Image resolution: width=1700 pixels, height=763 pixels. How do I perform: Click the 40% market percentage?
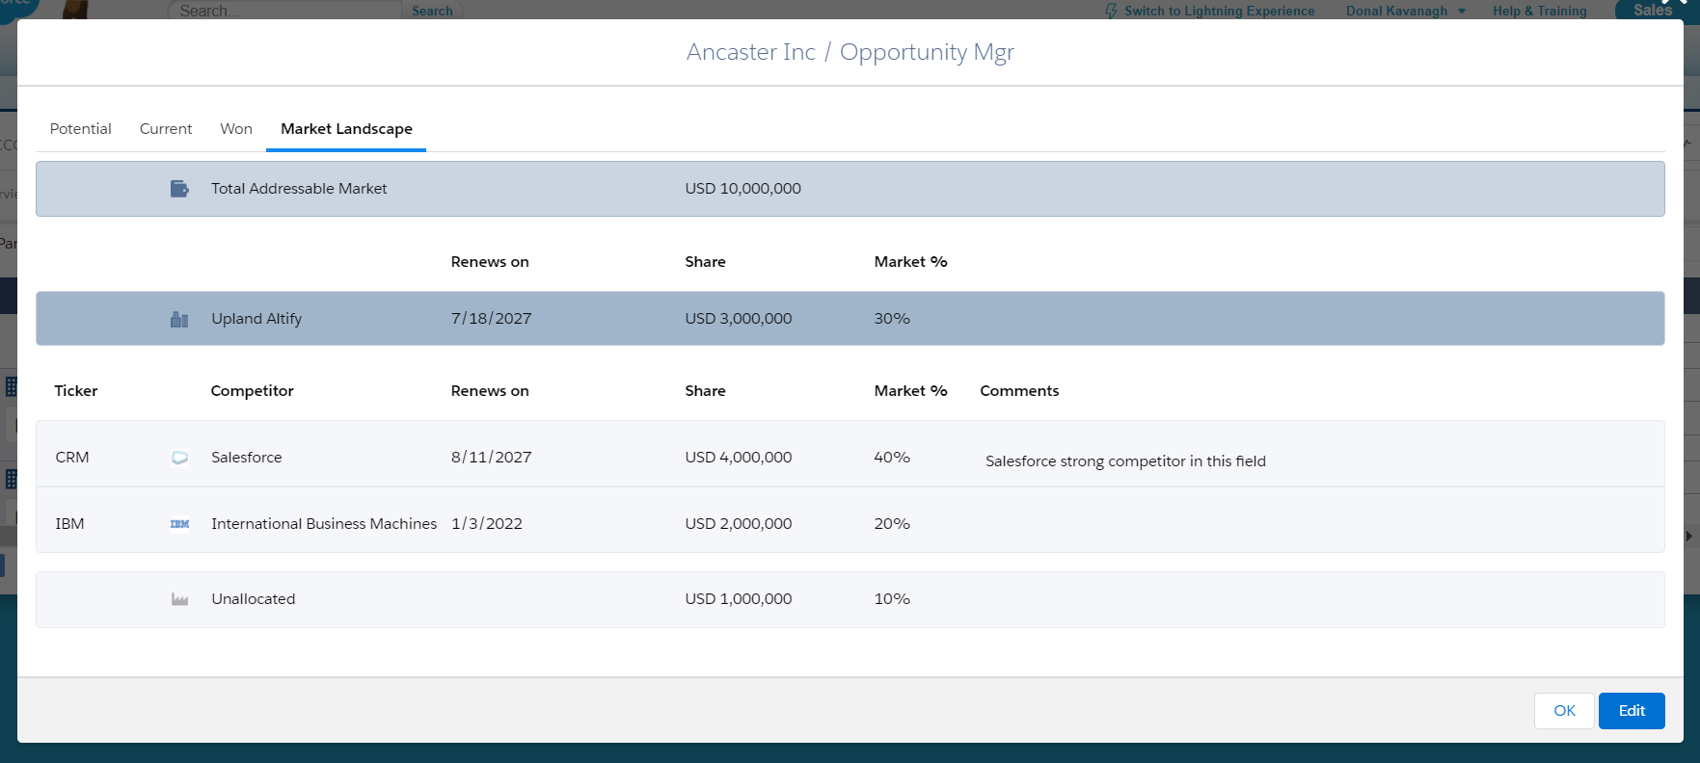coord(892,458)
